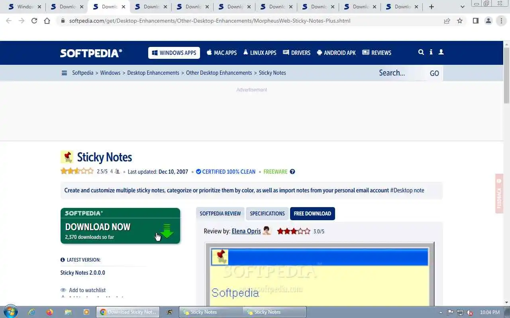Click the #Desktop note tag
This screenshot has height=318, width=510.
click(407, 190)
